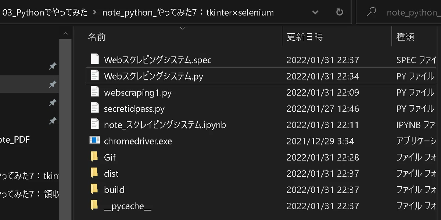Sort files by 種類 column header

(x=405, y=37)
